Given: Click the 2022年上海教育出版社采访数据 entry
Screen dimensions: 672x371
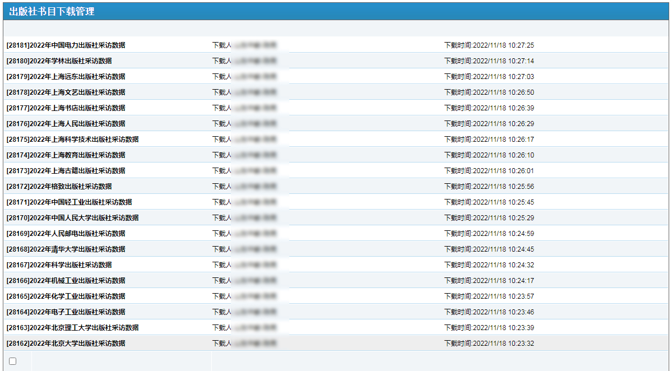Looking at the screenshot, I should point(66,155).
